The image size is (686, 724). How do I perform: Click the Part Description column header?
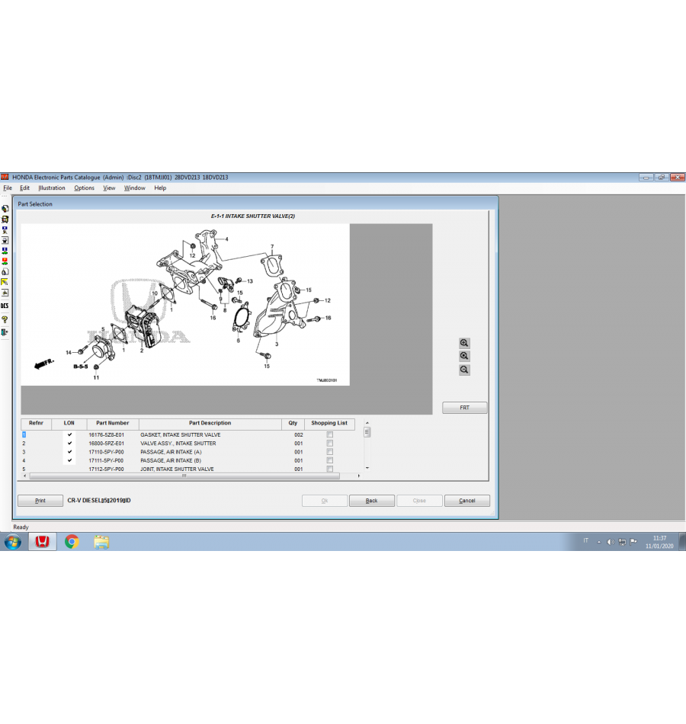coord(210,424)
